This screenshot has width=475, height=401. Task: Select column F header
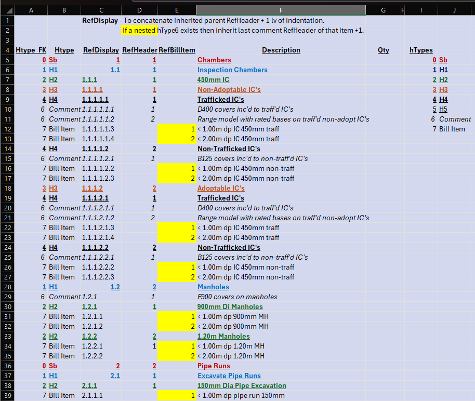pyautogui.click(x=281, y=10)
